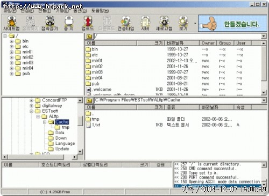
Task: Expand the ConcordFTP node in local tree
Action: [31, 100]
